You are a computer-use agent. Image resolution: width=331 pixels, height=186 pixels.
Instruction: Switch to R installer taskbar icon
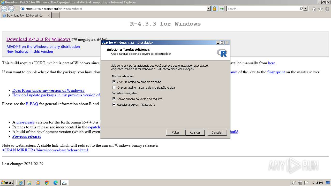(64, 183)
